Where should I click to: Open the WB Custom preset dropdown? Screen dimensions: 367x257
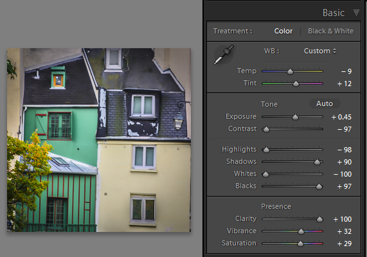click(x=320, y=51)
